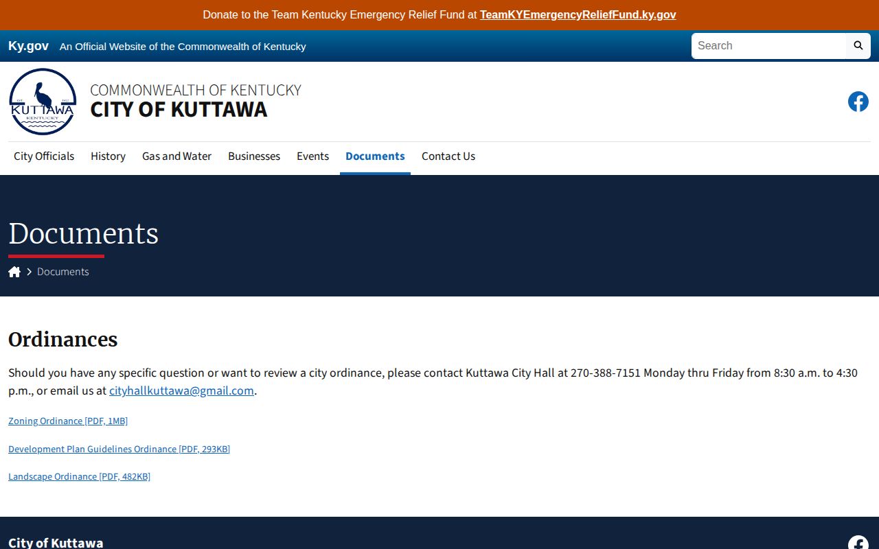Open the Contact Us page
The width and height of the screenshot is (879, 549).
(x=448, y=156)
